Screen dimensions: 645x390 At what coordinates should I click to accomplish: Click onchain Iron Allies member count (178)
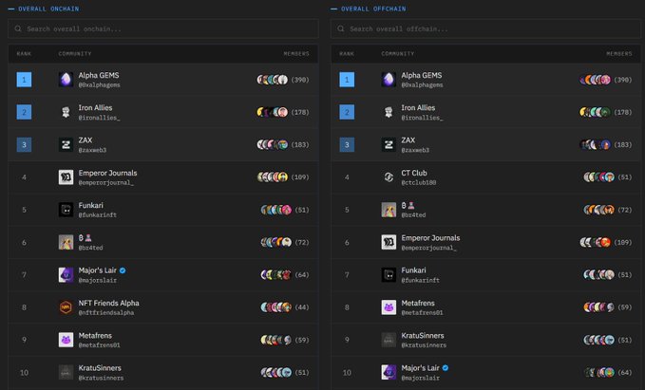300,112
